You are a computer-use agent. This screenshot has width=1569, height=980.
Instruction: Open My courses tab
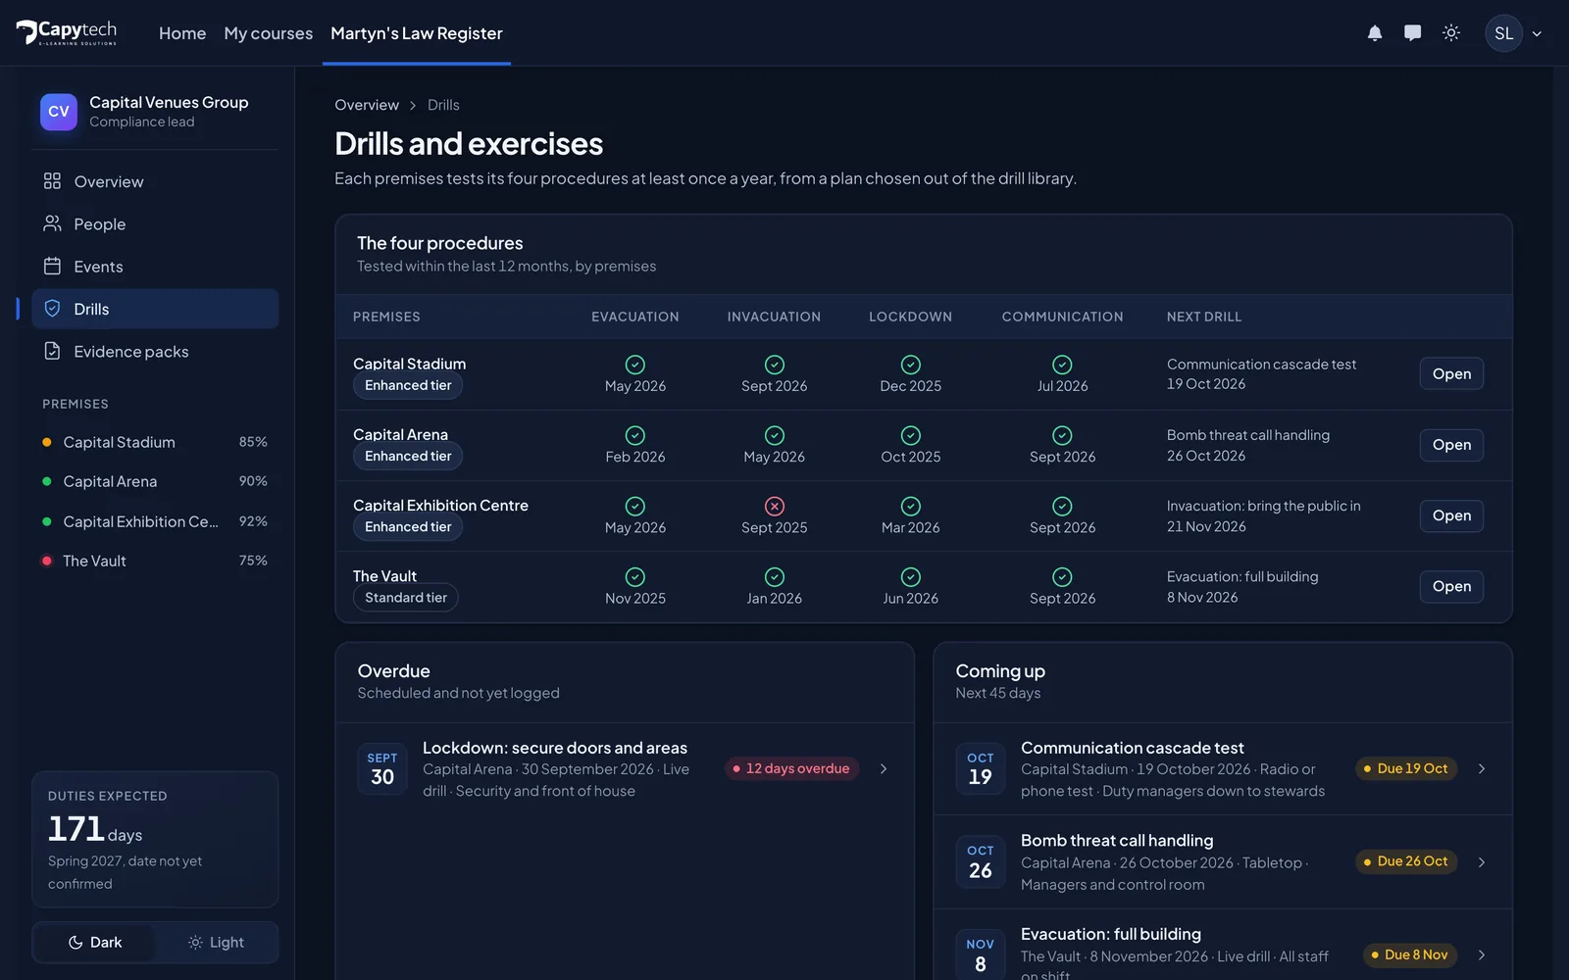click(269, 33)
